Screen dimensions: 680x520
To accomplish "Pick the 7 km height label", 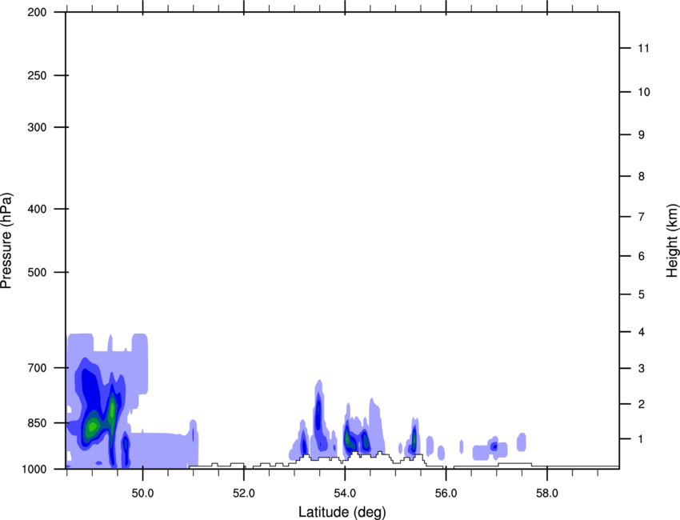I will 641,217.
